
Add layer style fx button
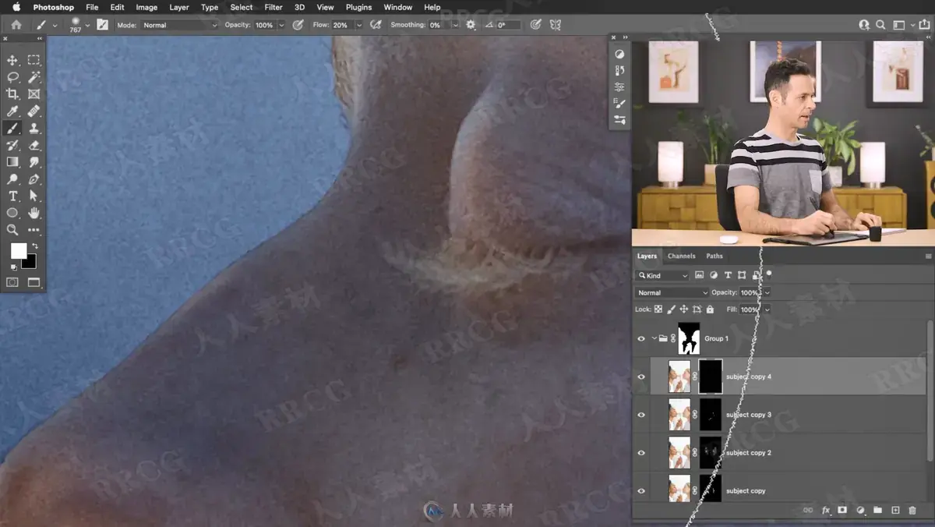826,511
